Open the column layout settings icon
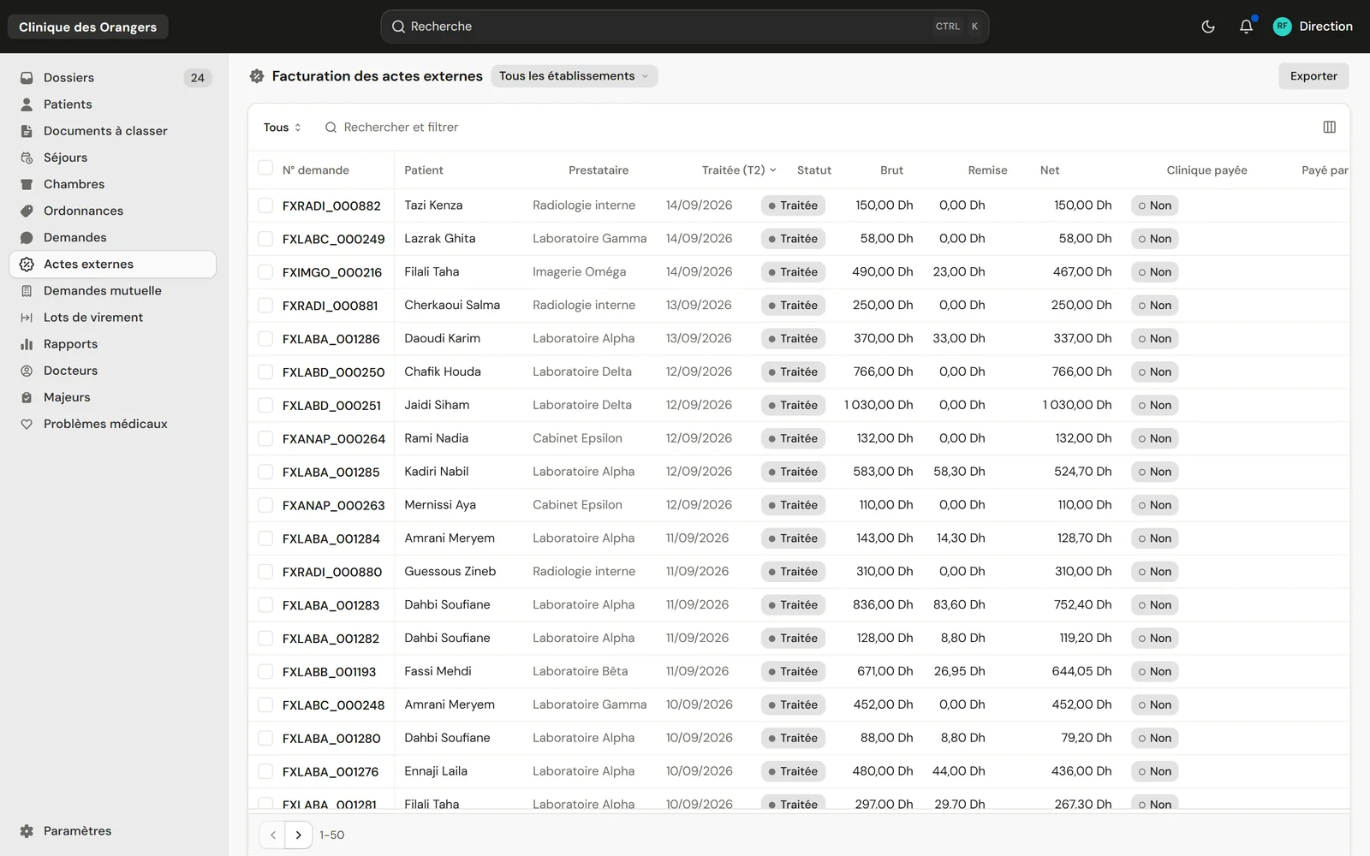Image resolution: width=1370 pixels, height=856 pixels. (1329, 127)
